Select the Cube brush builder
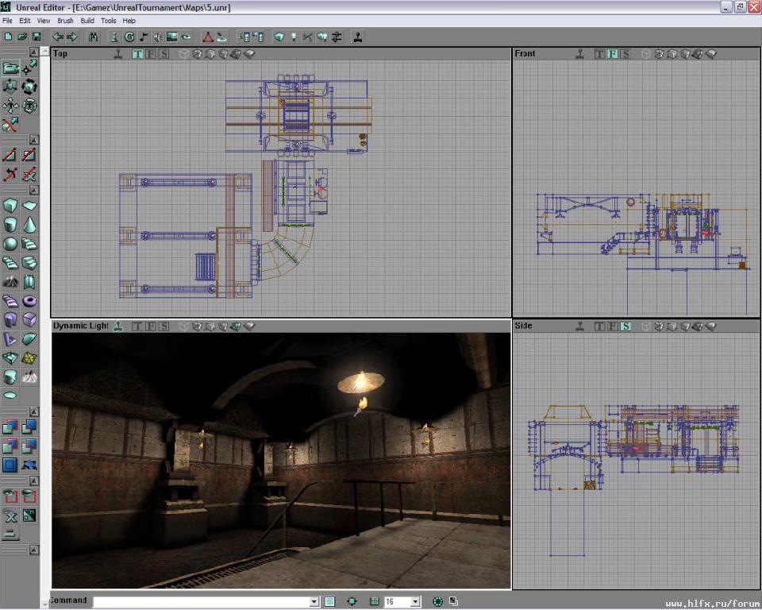This screenshot has width=762, height=610. [x=10, y=206]
